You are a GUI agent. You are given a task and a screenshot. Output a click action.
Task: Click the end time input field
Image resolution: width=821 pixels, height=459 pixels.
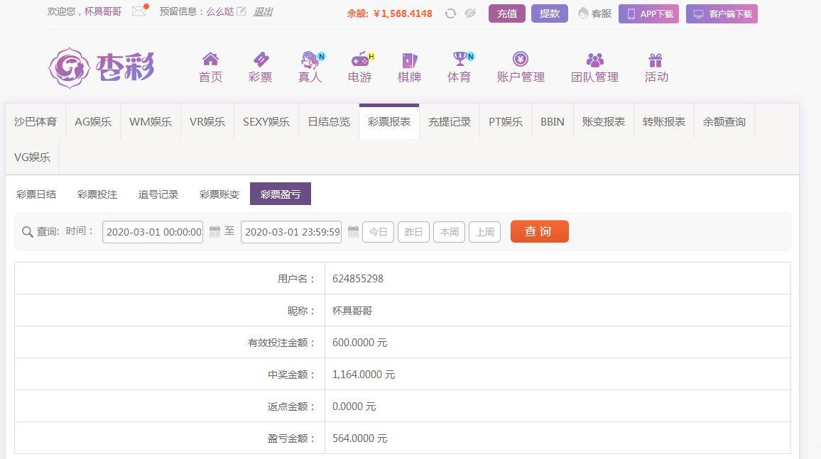291,232
